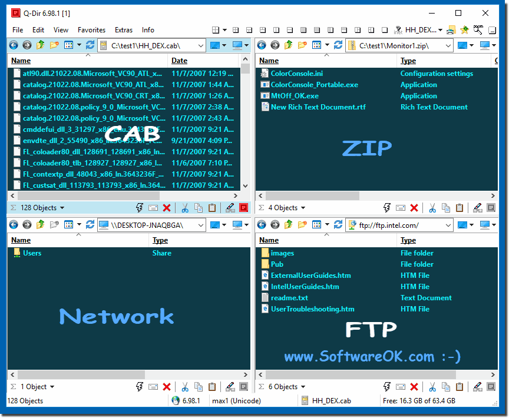Paste in the 6 Objects toolbar
This screenshot has width=509, height=418.
point(460,387)
